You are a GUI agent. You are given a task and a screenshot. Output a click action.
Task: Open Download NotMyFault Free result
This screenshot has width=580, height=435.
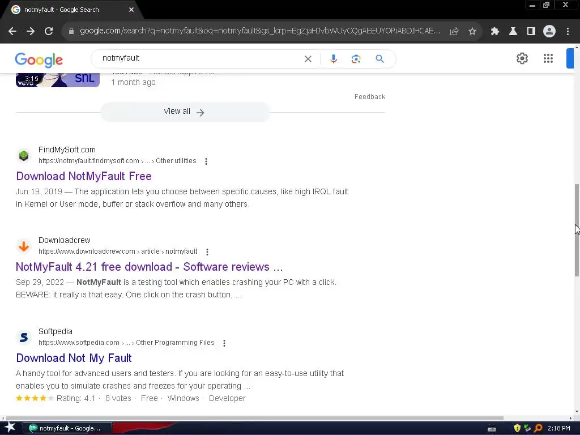pyautogui.click(x=84, y=176)
